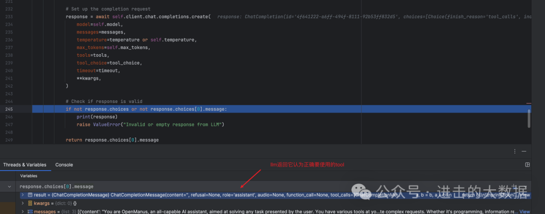Click the '# Set up the completion request' comment
This screenshot has width=545, height=214.
(x=108, y=9)
